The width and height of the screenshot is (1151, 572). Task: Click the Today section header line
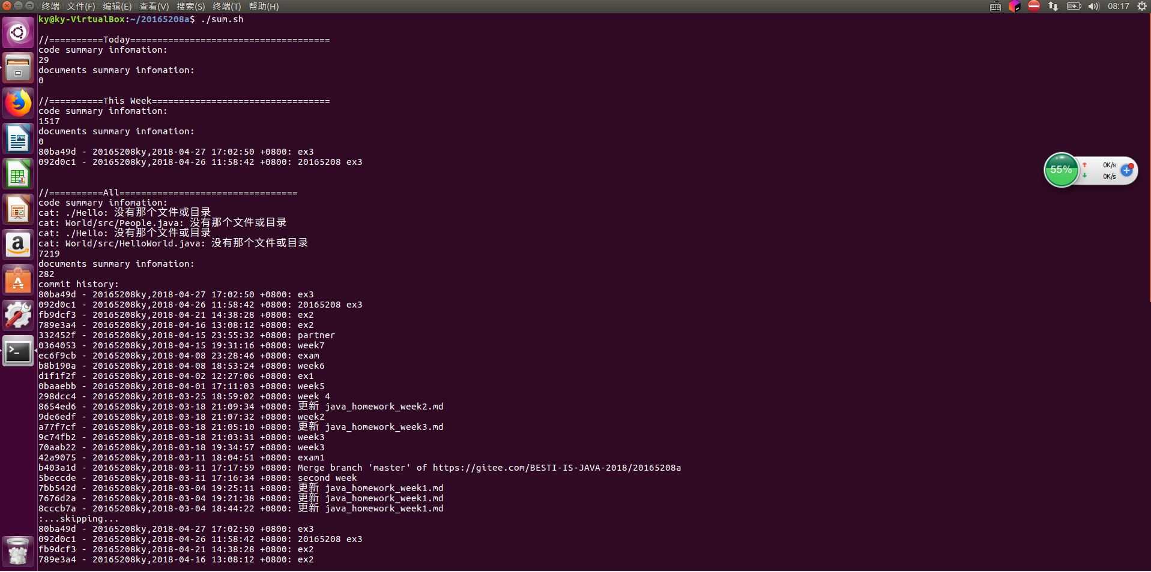click(x=184, y=40)
